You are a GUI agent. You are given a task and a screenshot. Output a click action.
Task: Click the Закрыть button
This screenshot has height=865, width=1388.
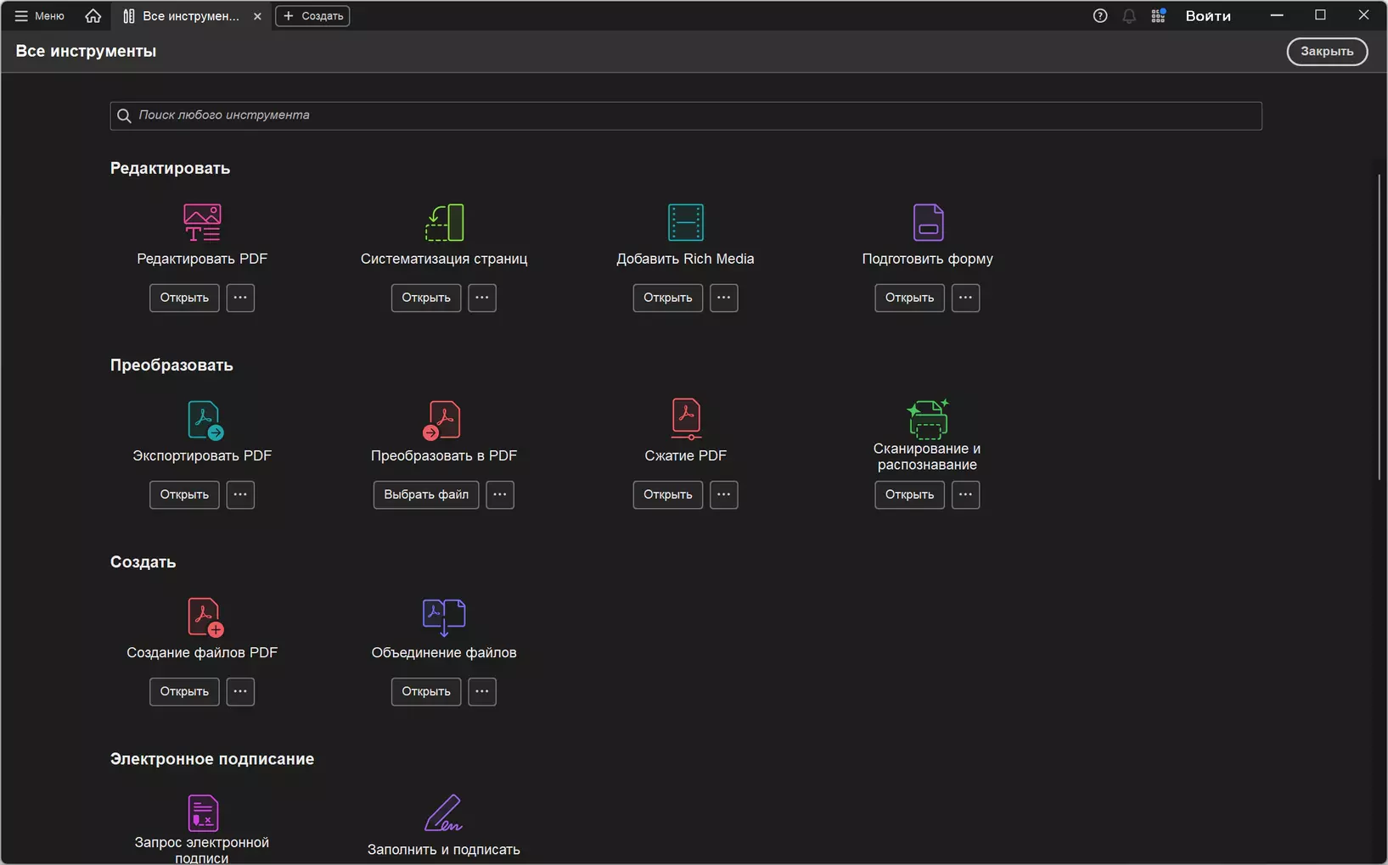(x=1327, y=52)
